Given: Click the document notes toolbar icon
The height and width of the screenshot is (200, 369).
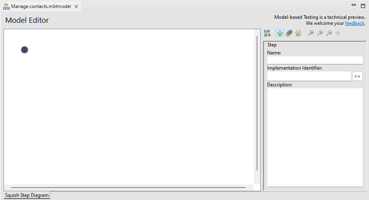Looking at the screenshot, I should point(298,34).
